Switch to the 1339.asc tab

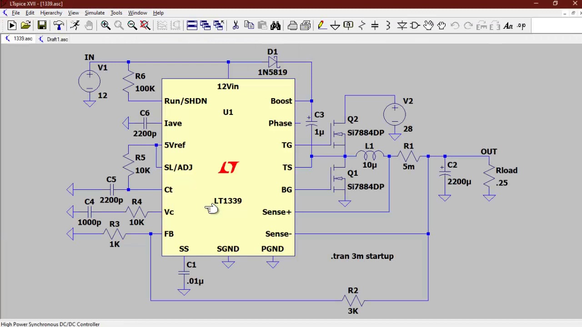click(x=19, y=39)
